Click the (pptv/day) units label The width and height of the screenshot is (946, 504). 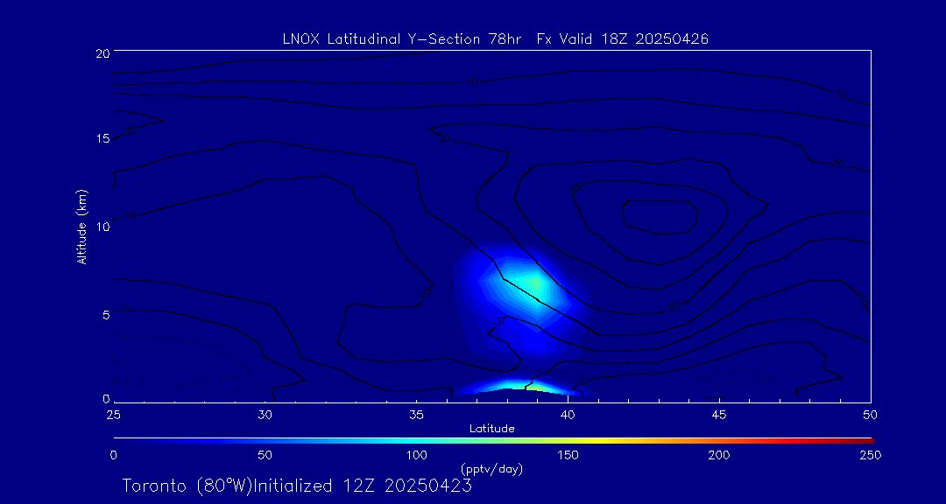pos(491,469)
